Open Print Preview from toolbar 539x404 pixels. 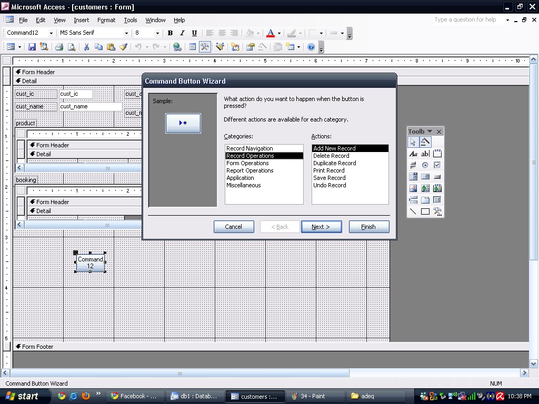72,47
